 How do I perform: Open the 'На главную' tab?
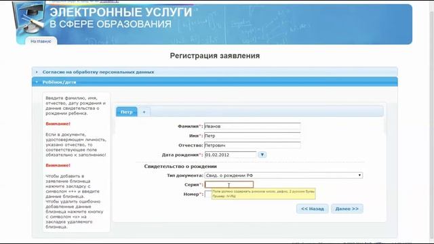click(41, 41)
